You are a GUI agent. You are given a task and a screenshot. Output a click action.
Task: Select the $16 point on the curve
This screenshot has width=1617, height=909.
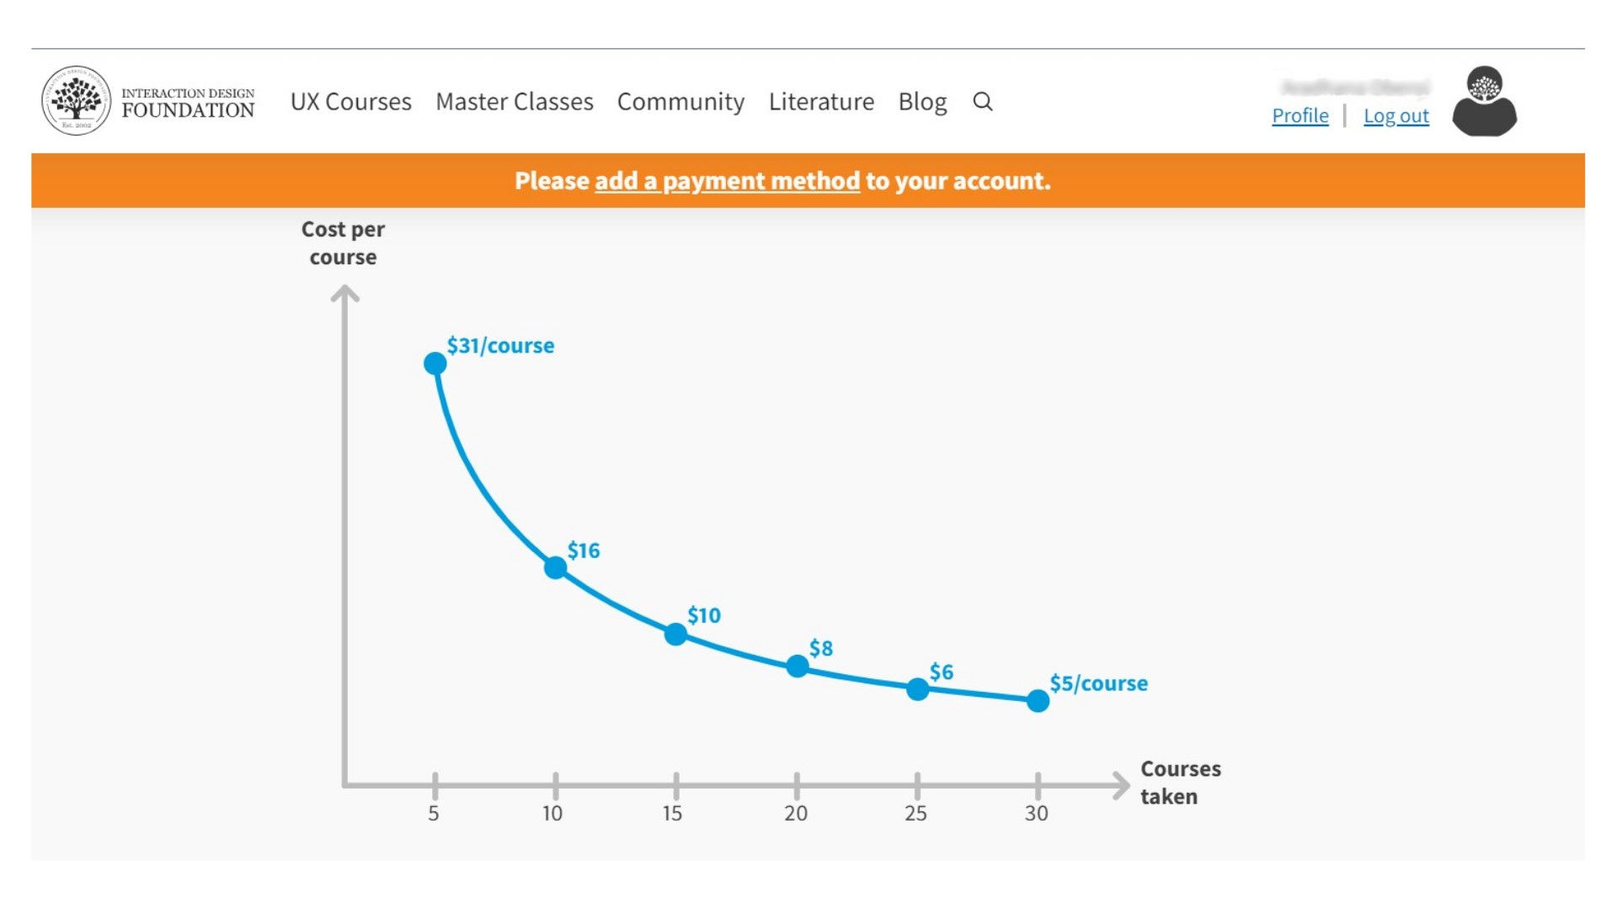tap(556, 568)
